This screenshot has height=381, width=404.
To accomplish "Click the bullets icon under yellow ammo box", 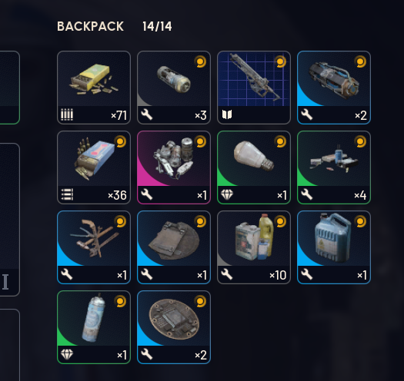I will 67,114.
